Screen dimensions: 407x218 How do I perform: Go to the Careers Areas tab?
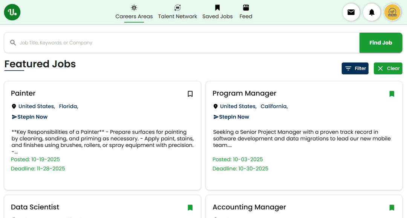pyautogui.click(x=134, y=12)
